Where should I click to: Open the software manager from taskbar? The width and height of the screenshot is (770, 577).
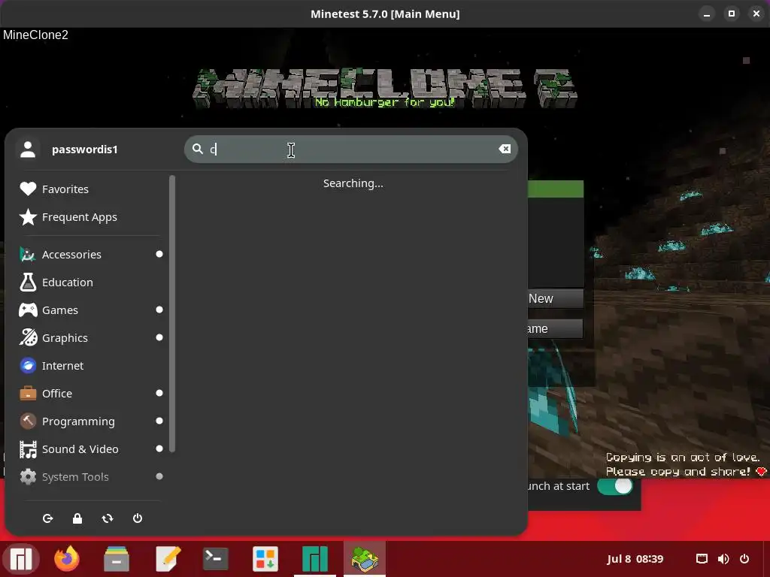265,559
